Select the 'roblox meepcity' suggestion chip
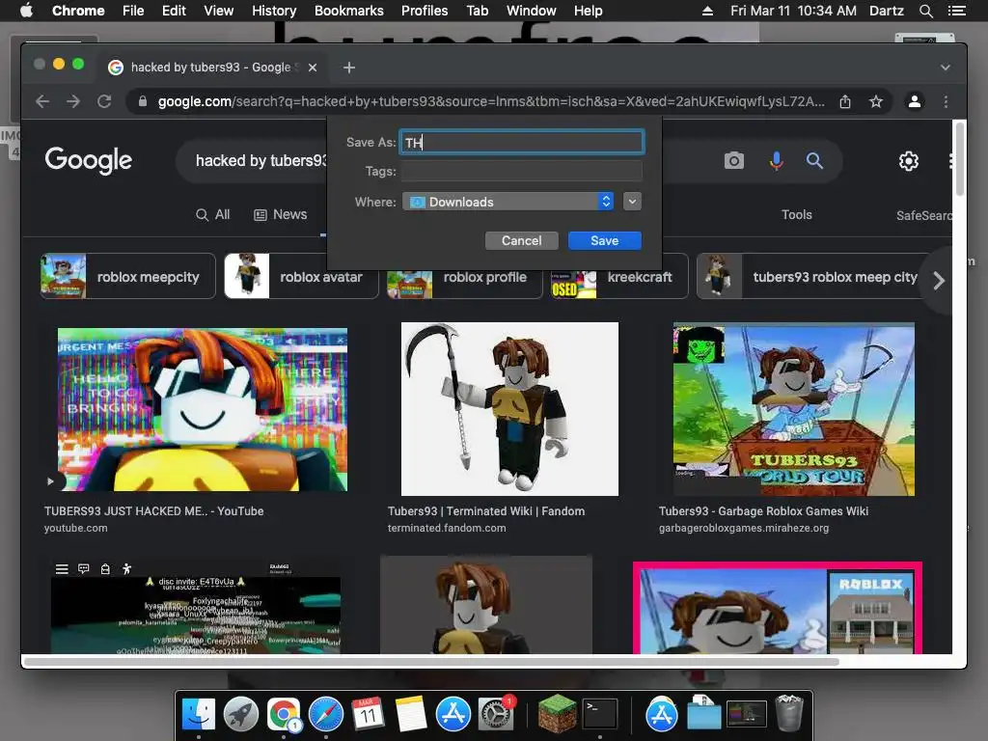988x741 pixels. (x=128, y=276)
